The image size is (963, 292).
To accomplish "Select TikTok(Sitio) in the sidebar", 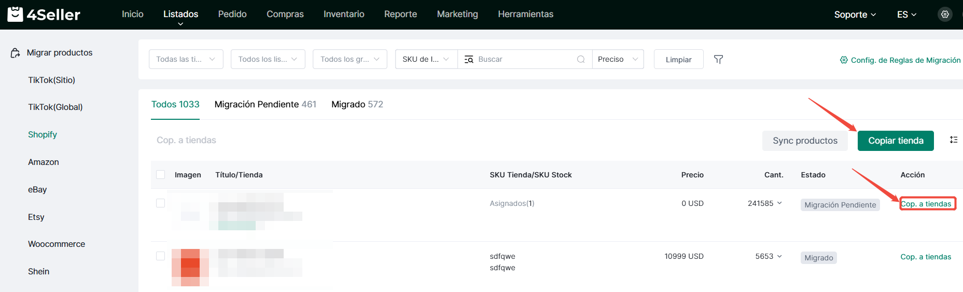I will click(x=51, y=80).
